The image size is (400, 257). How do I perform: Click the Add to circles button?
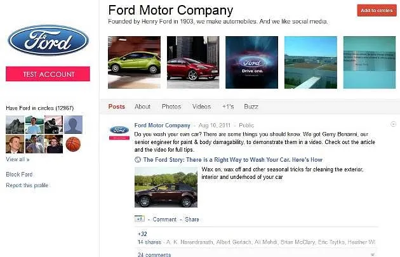pos(377,10)
